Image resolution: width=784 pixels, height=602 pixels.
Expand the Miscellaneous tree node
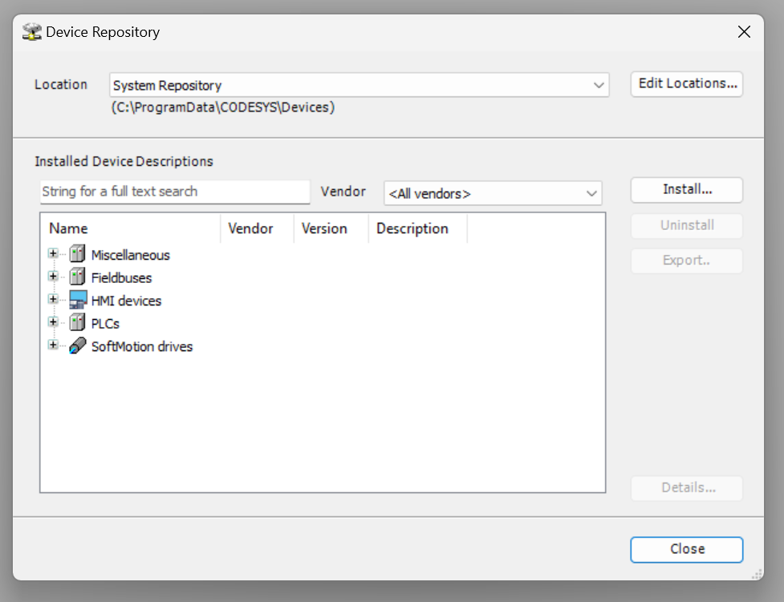53,253
